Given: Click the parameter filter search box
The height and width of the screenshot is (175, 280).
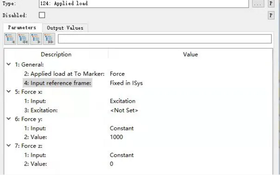Looking at the screenshot, I should tap(164, 39).
